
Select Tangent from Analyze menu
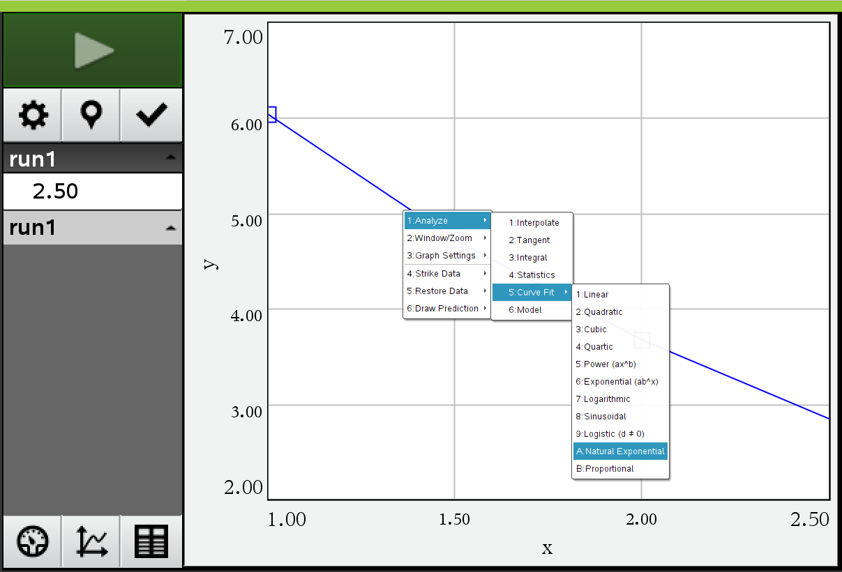click(531, 240)
